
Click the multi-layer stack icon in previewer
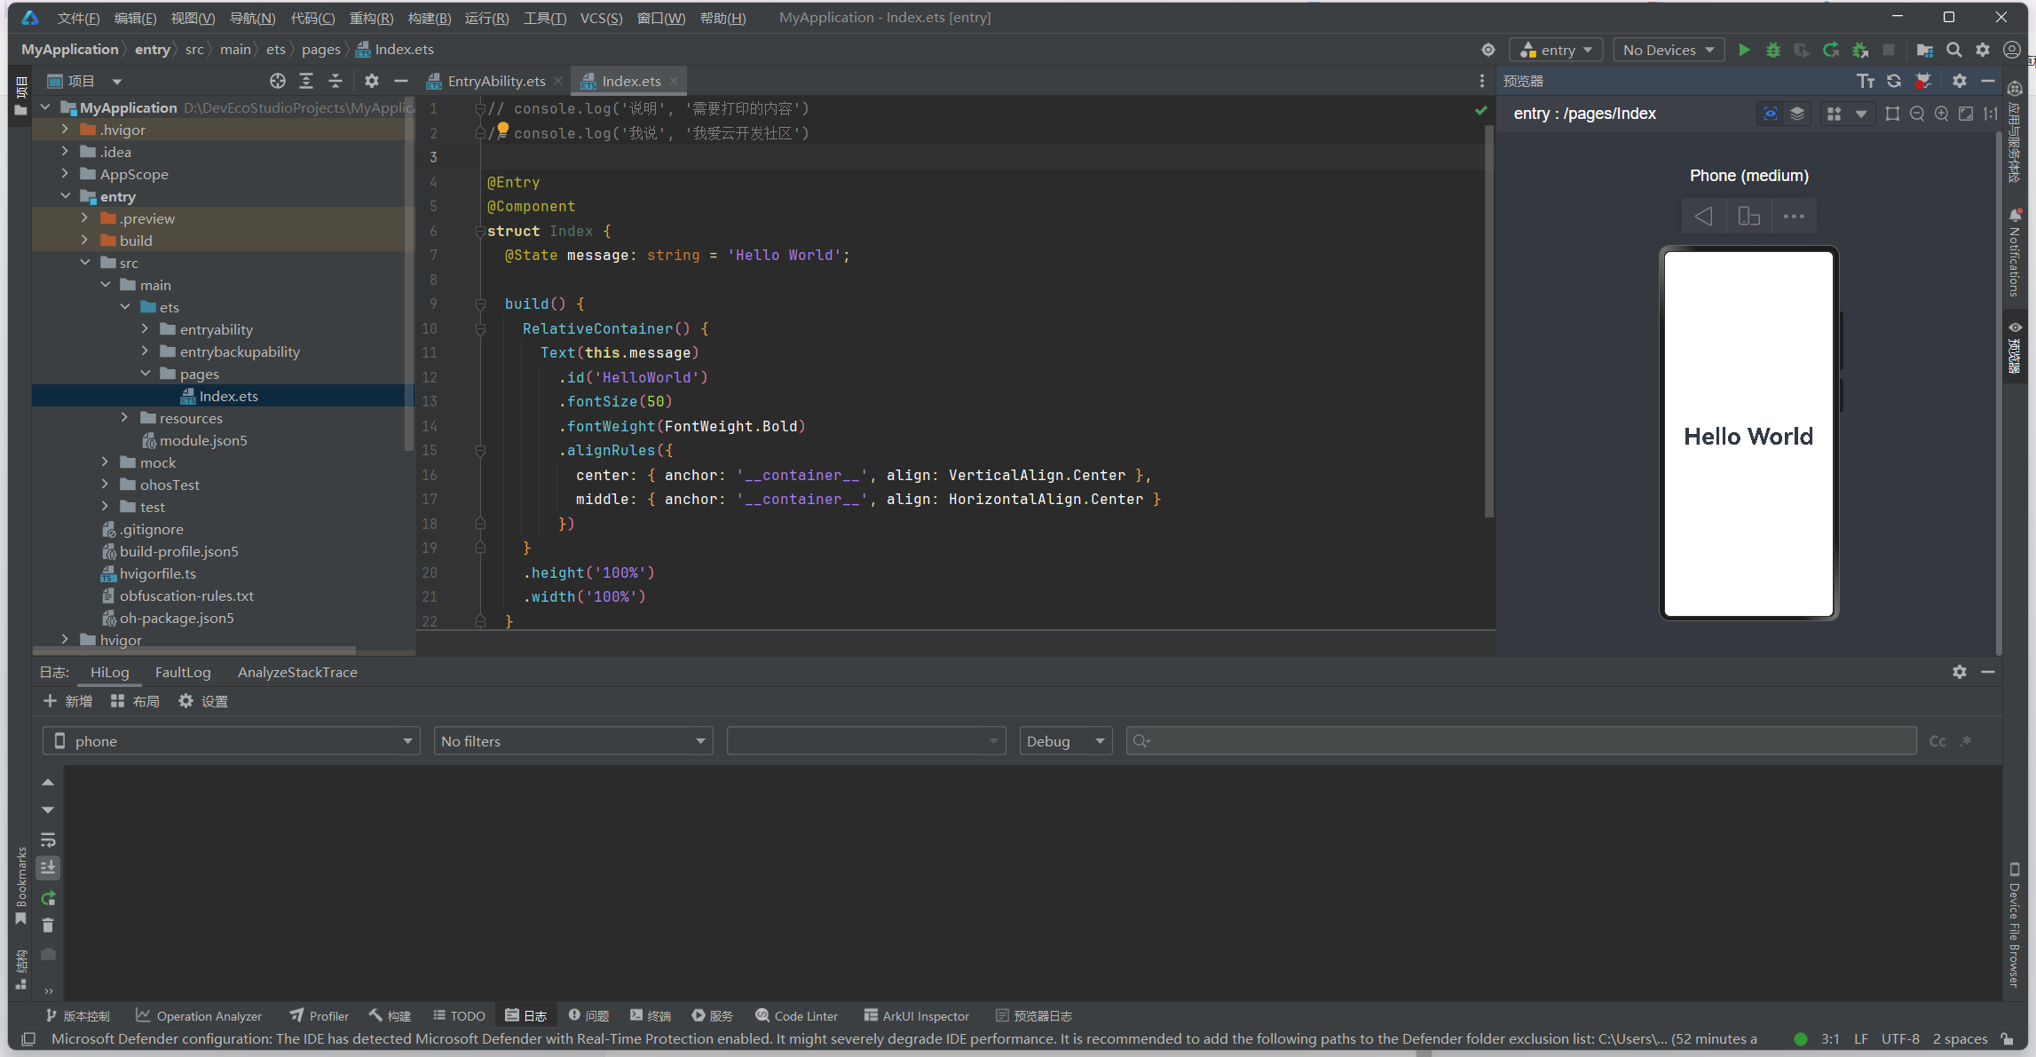[x=1797, y=114]
